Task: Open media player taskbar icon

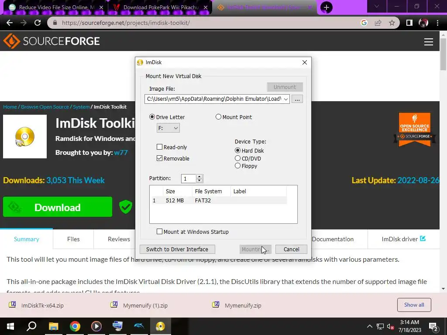Action: [x=96, y=326]
